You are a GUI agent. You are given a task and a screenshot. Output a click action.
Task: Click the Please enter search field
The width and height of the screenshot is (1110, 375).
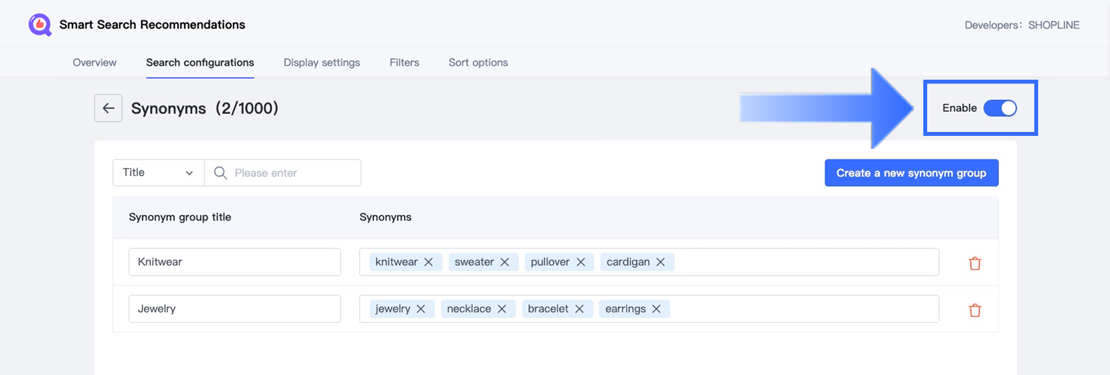pyautogui.click(x=293, y=173)
